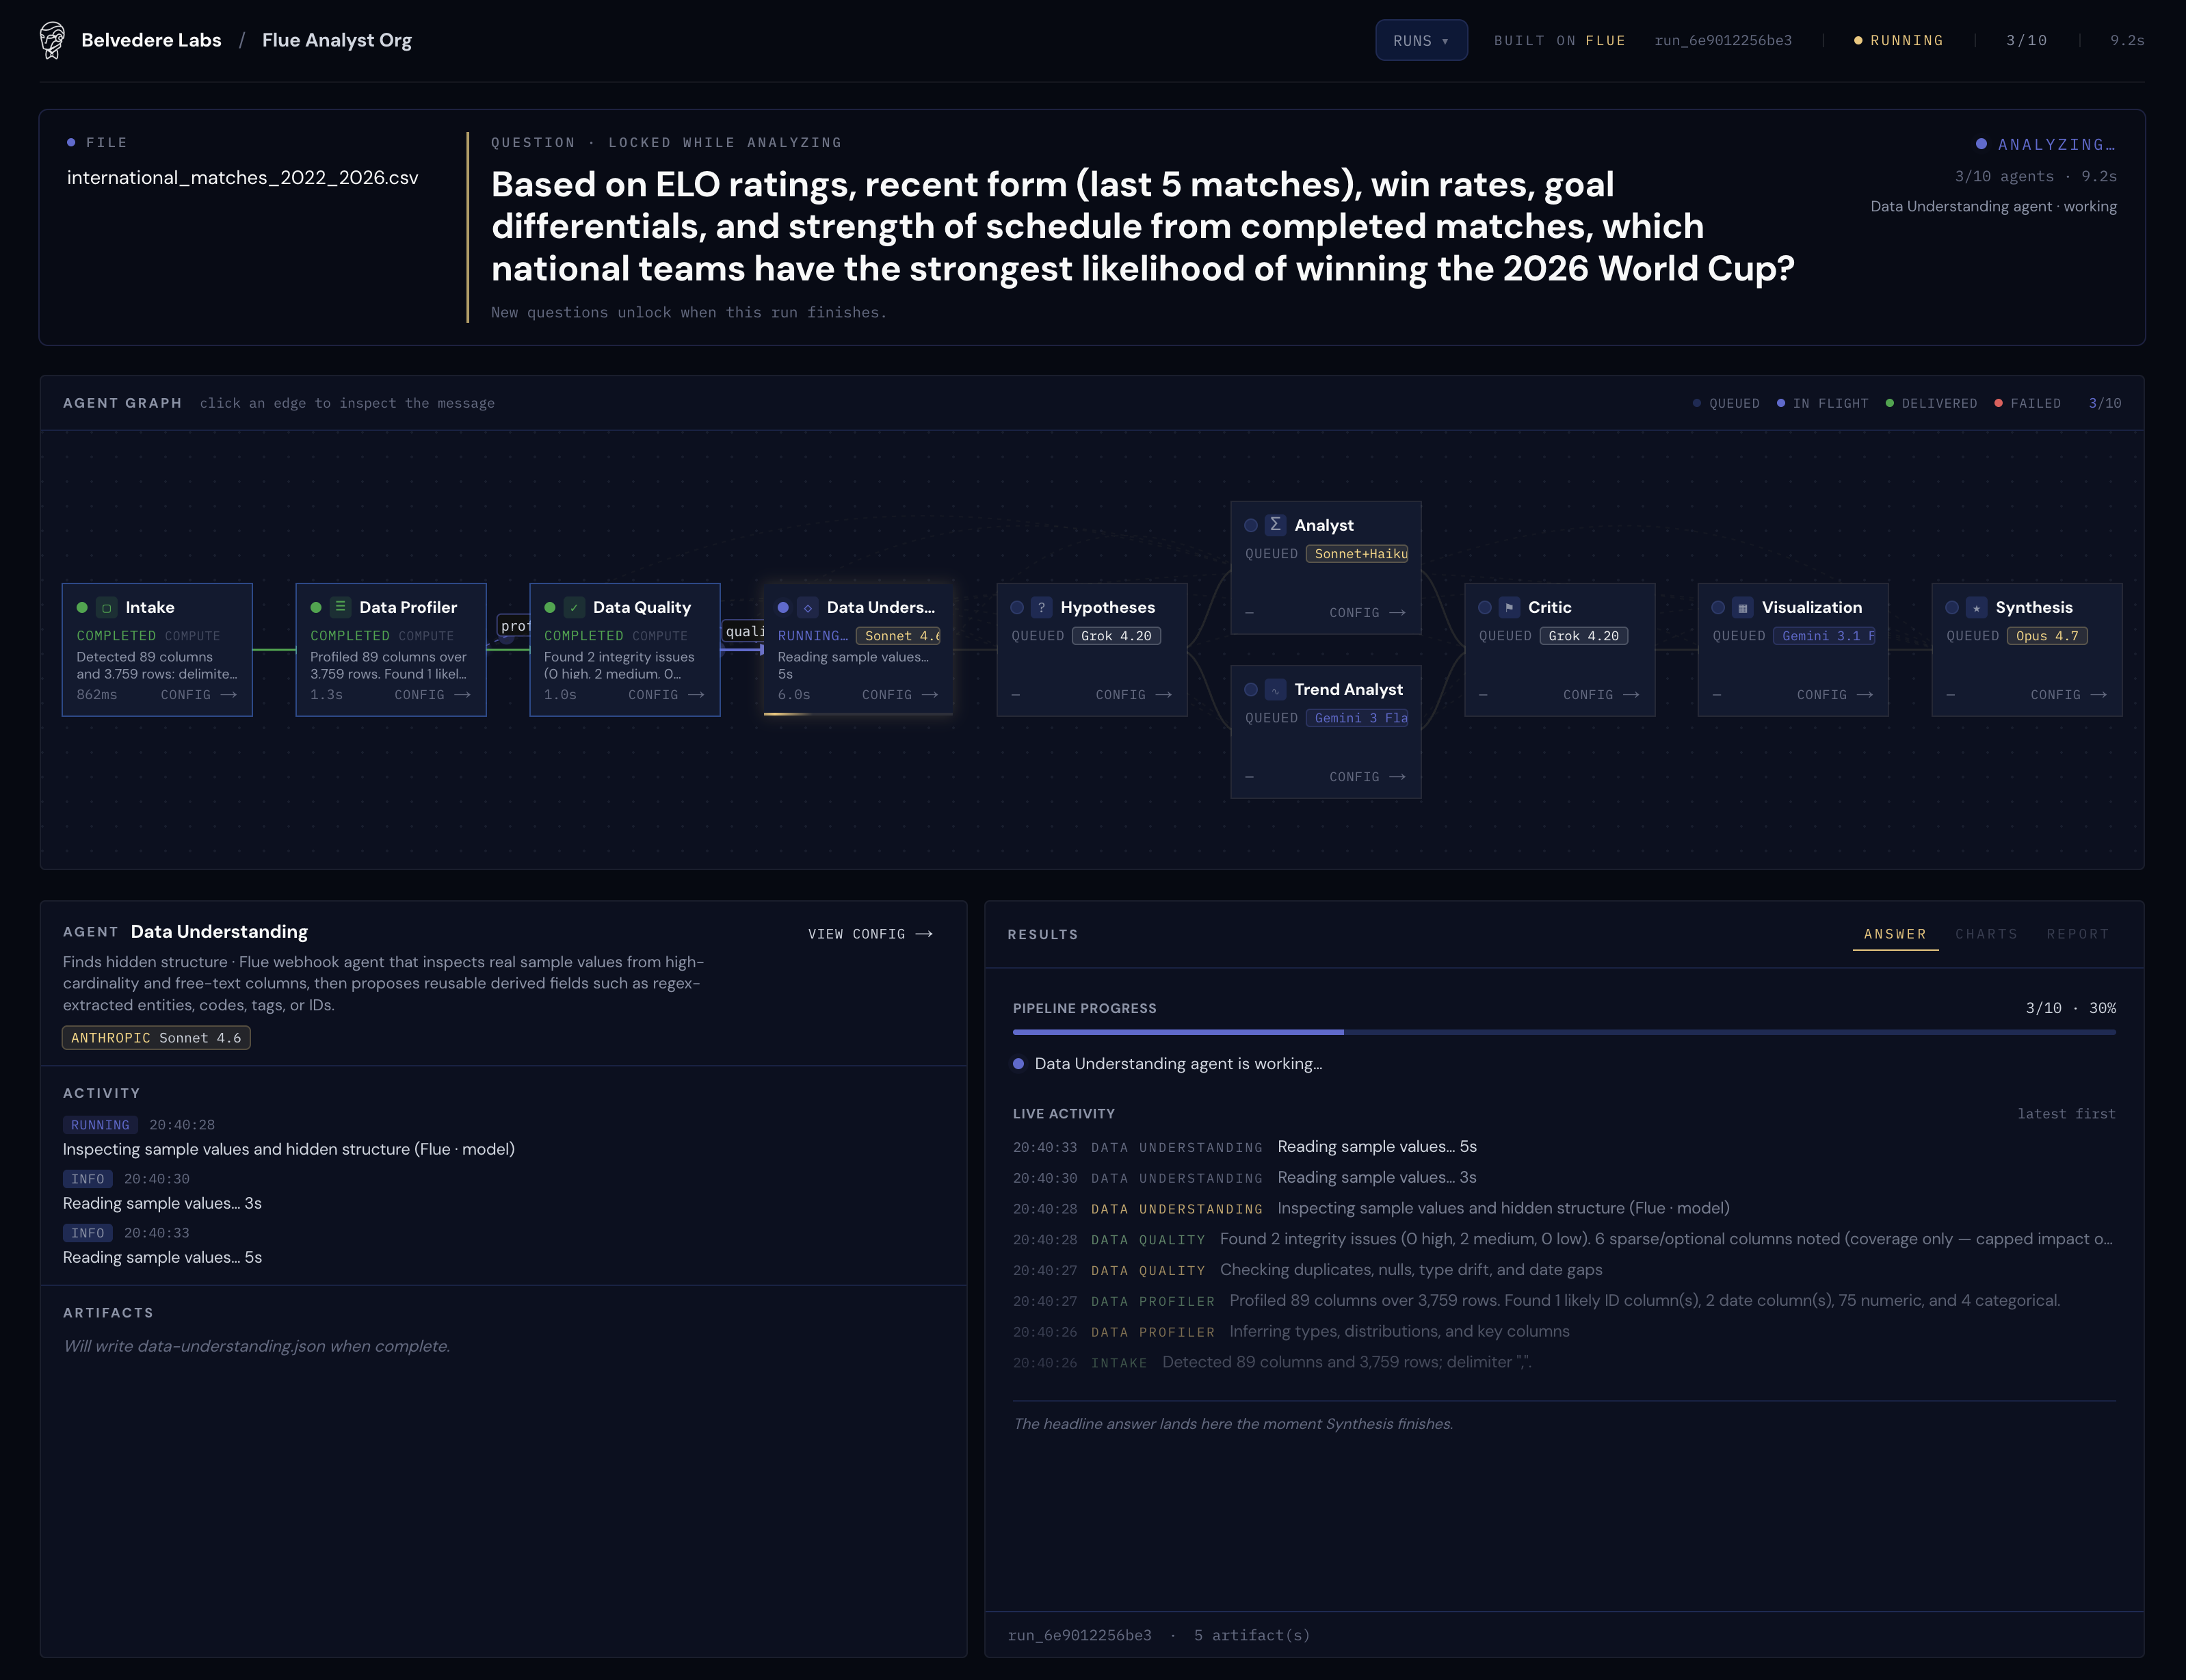2186x1680 pixels.
Task: Click the ANTHROPIC Sonnet 4.6 model badge
Action: tap(156, 1038)
